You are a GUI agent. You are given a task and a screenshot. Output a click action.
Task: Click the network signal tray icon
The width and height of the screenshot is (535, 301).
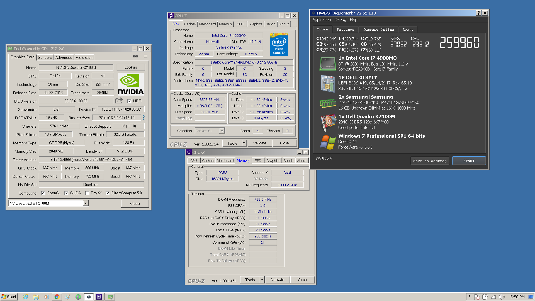(x=493, y=297)
